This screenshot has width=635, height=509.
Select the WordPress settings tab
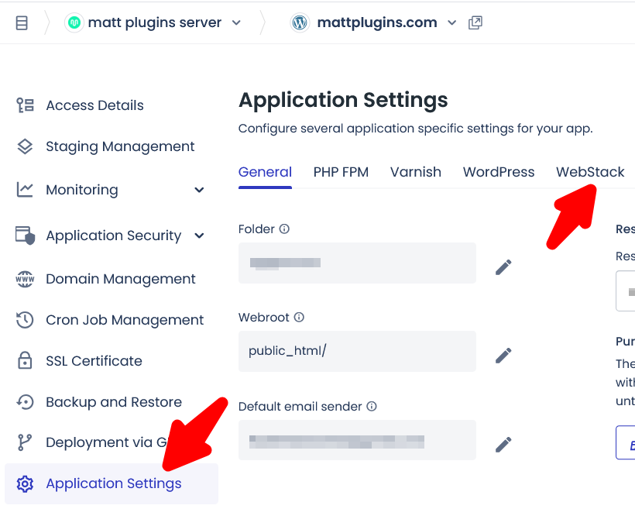coord(499,172)
